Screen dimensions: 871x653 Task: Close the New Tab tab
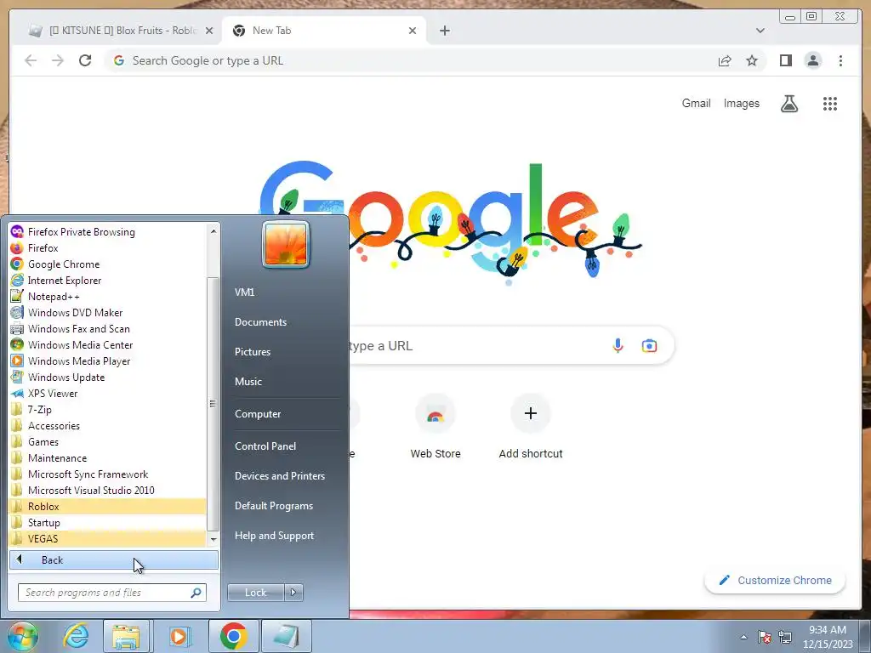click(x=413, y=31)
